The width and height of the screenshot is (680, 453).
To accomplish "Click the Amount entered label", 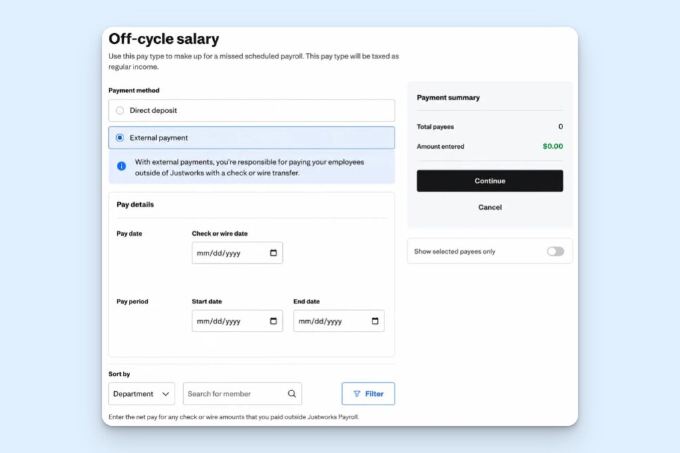I will click(x=441, y=147).
